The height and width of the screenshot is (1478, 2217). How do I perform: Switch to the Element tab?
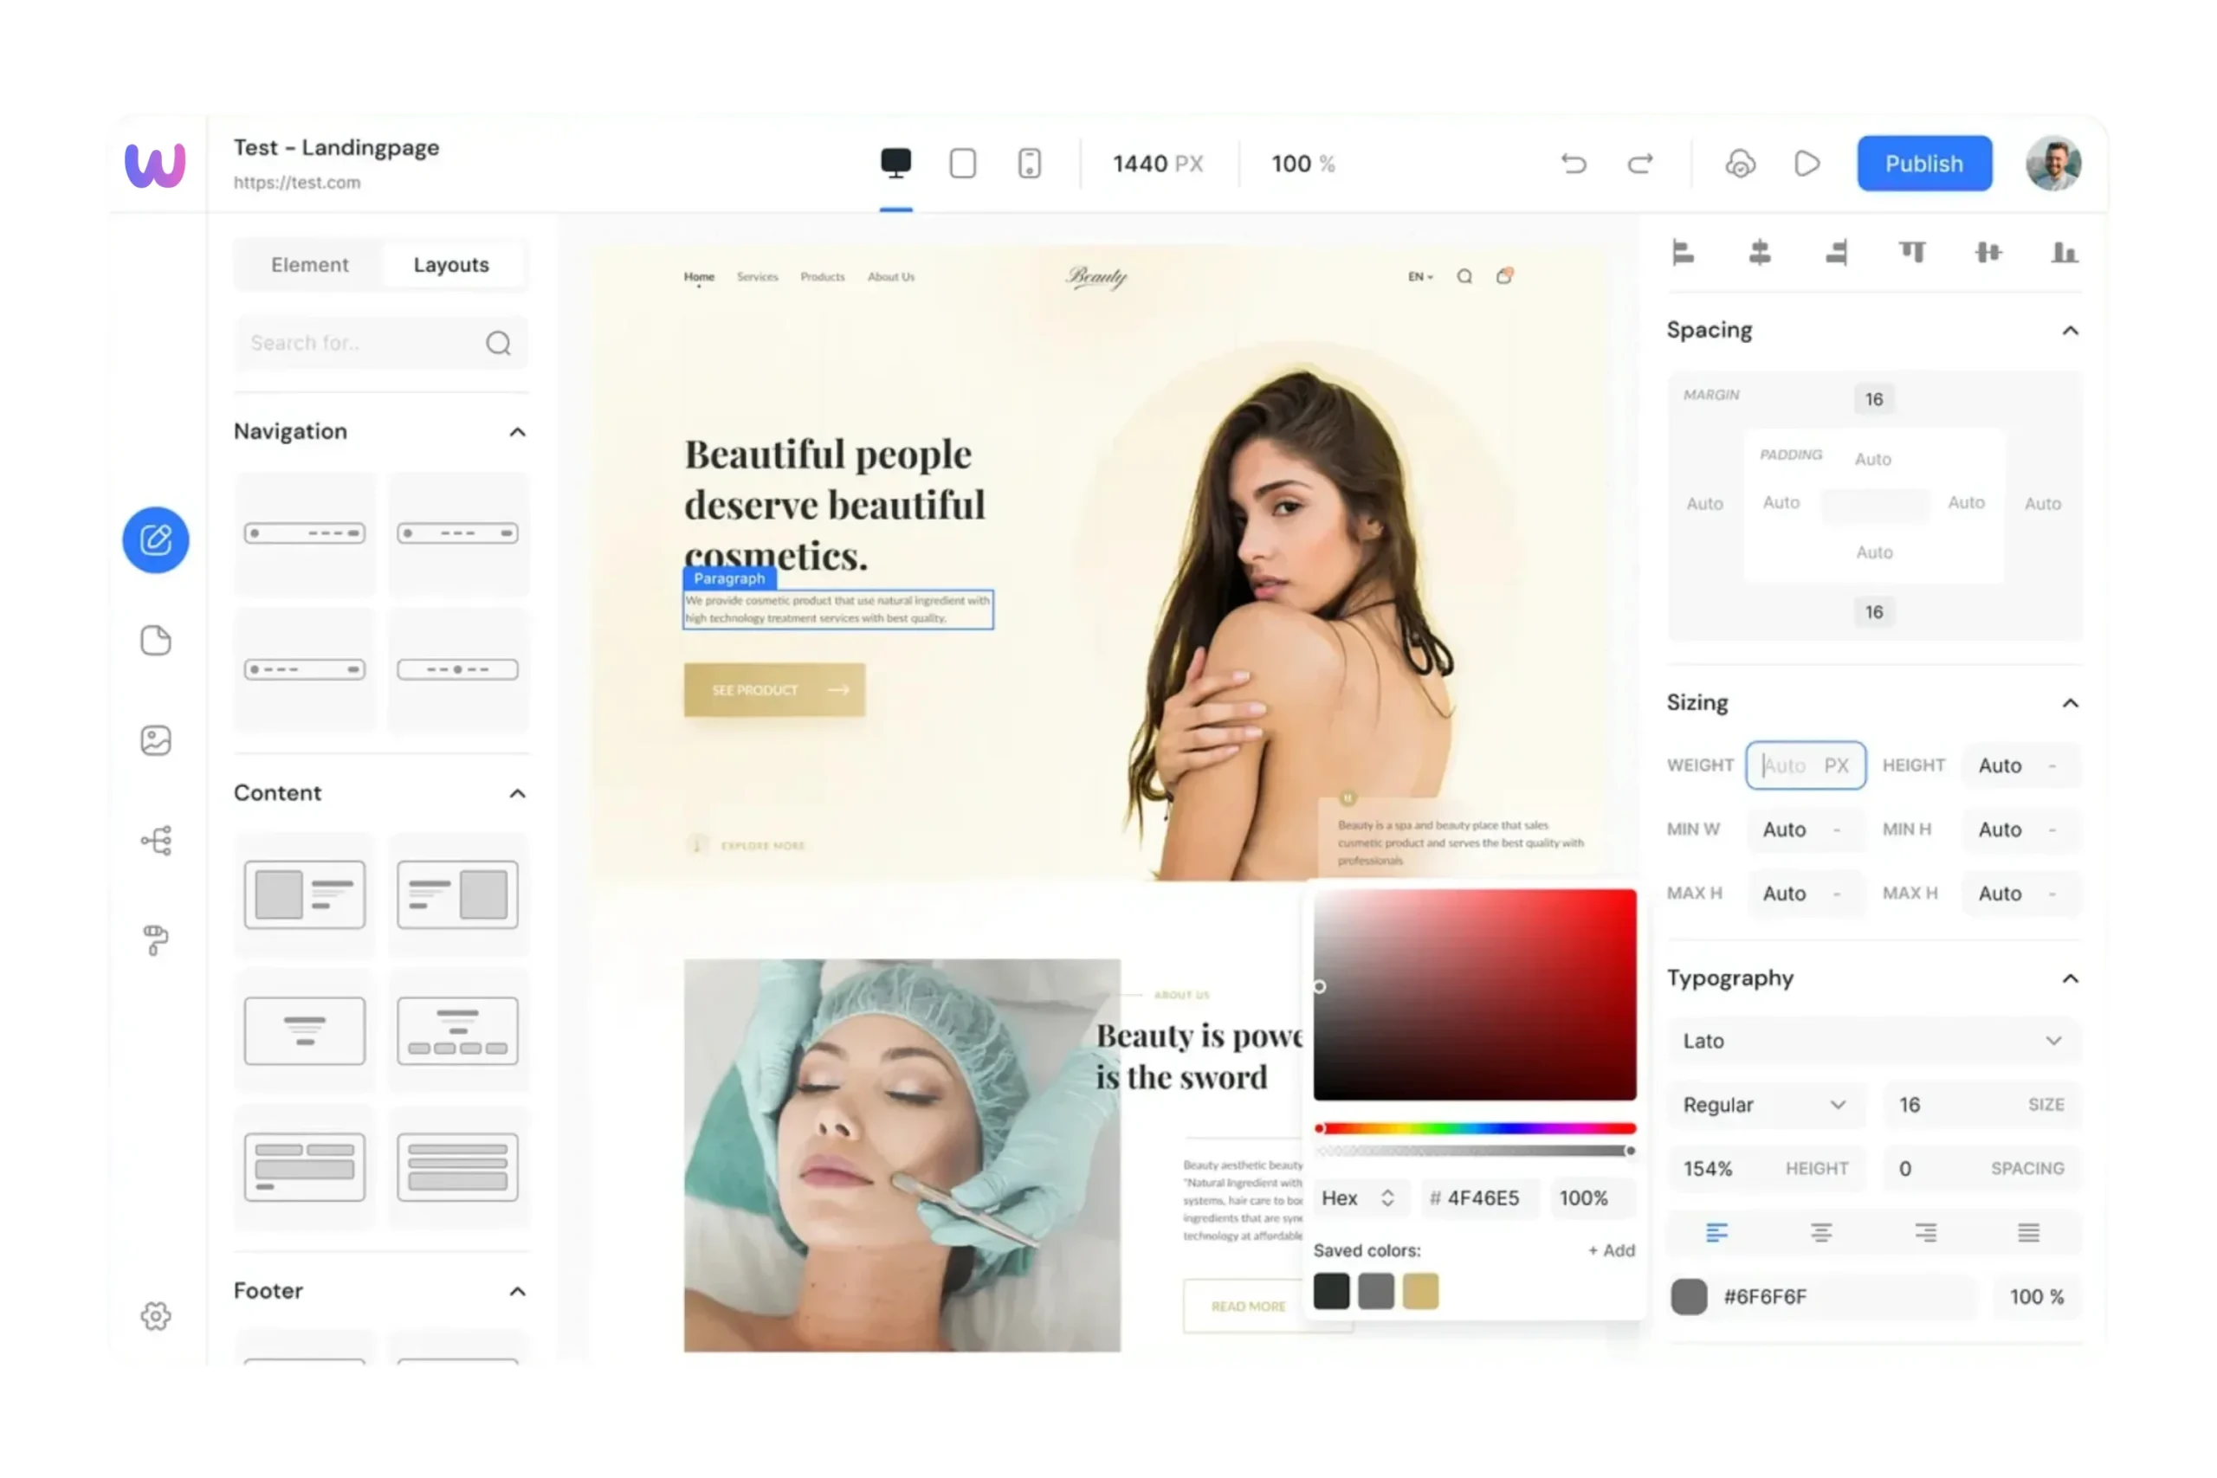click(309, 264)
